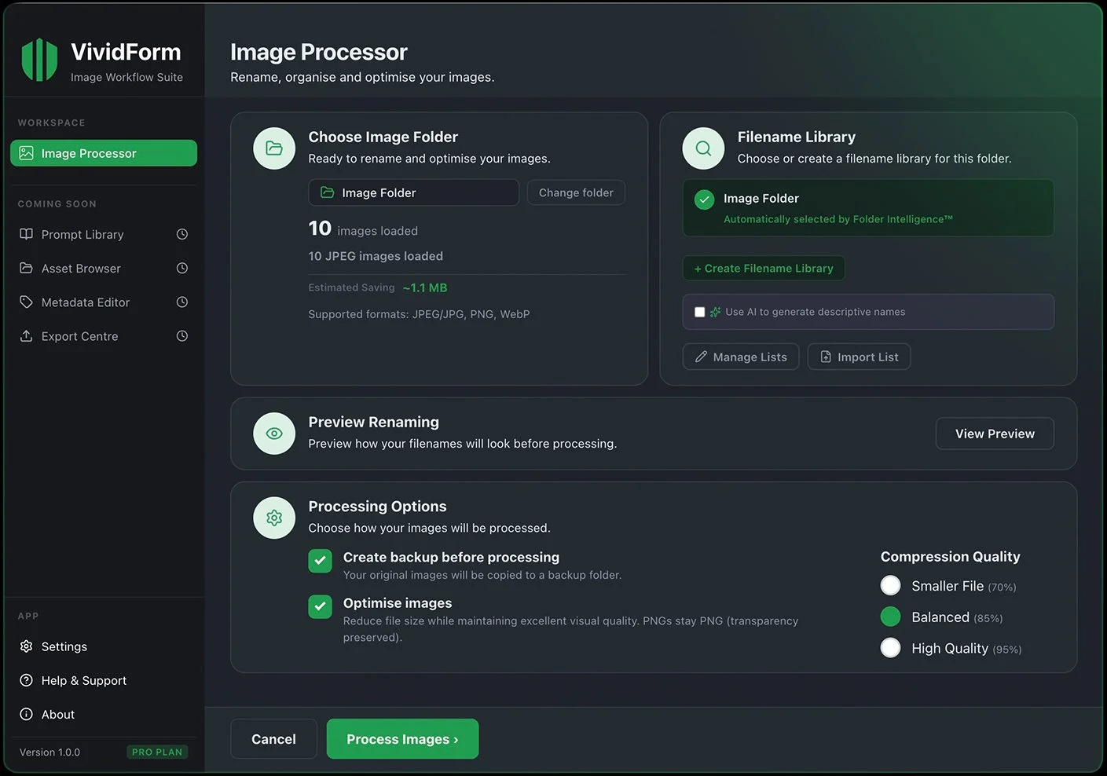Open Image Processor in sidebar
This screenshot has width=1107, height=776.
pyautogui.click(x=104, y=153)
